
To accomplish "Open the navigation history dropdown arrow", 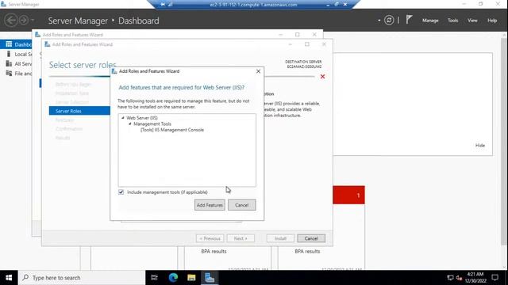I will 33,21.
